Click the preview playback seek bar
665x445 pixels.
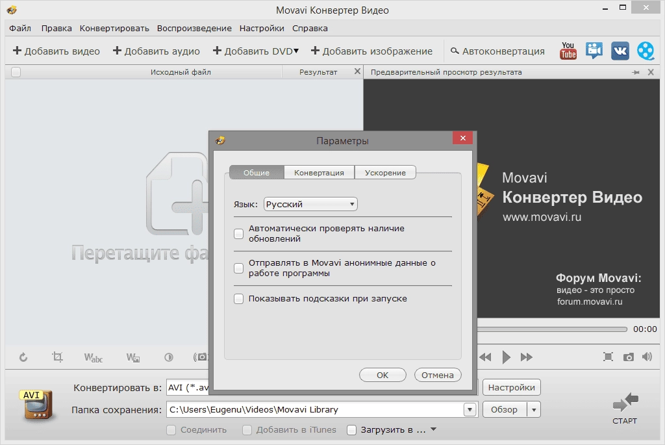552,329
